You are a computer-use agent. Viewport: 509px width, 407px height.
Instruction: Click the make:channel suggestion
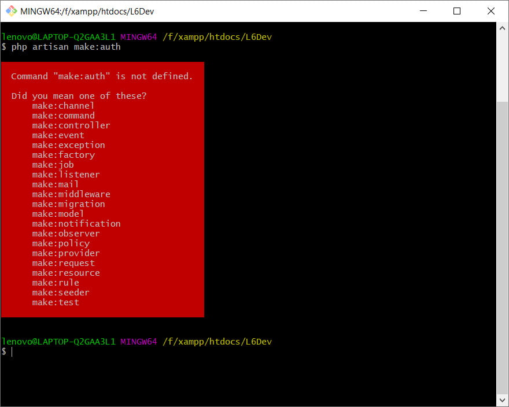pos(63,106)
